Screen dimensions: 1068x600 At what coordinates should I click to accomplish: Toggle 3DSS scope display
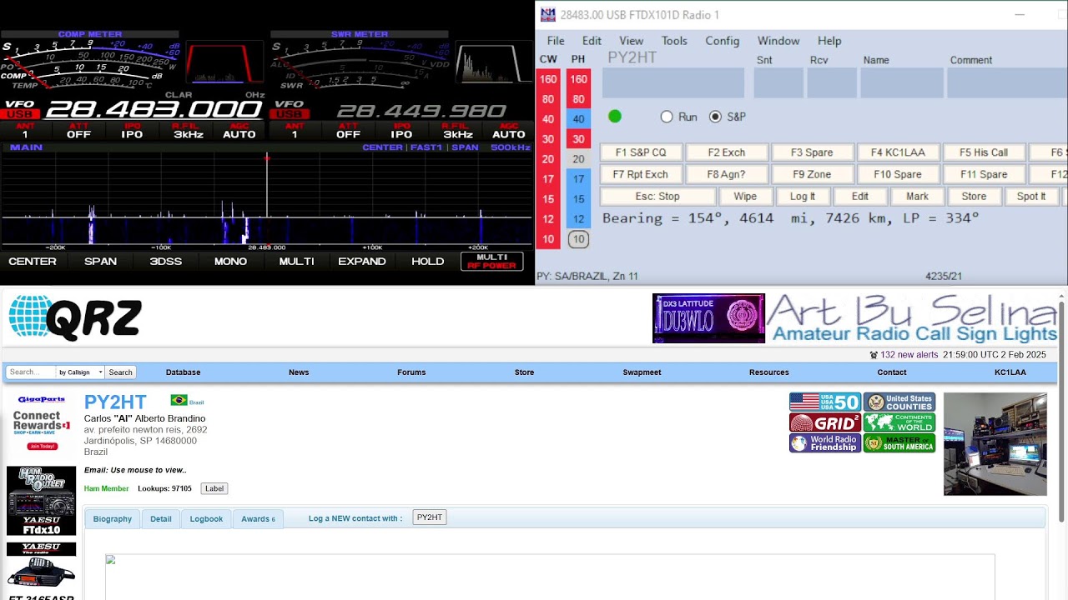tap(165, 261)
